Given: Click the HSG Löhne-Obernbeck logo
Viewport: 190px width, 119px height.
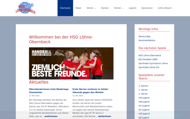Looking at the screenshot, I should tap(26, 8).
